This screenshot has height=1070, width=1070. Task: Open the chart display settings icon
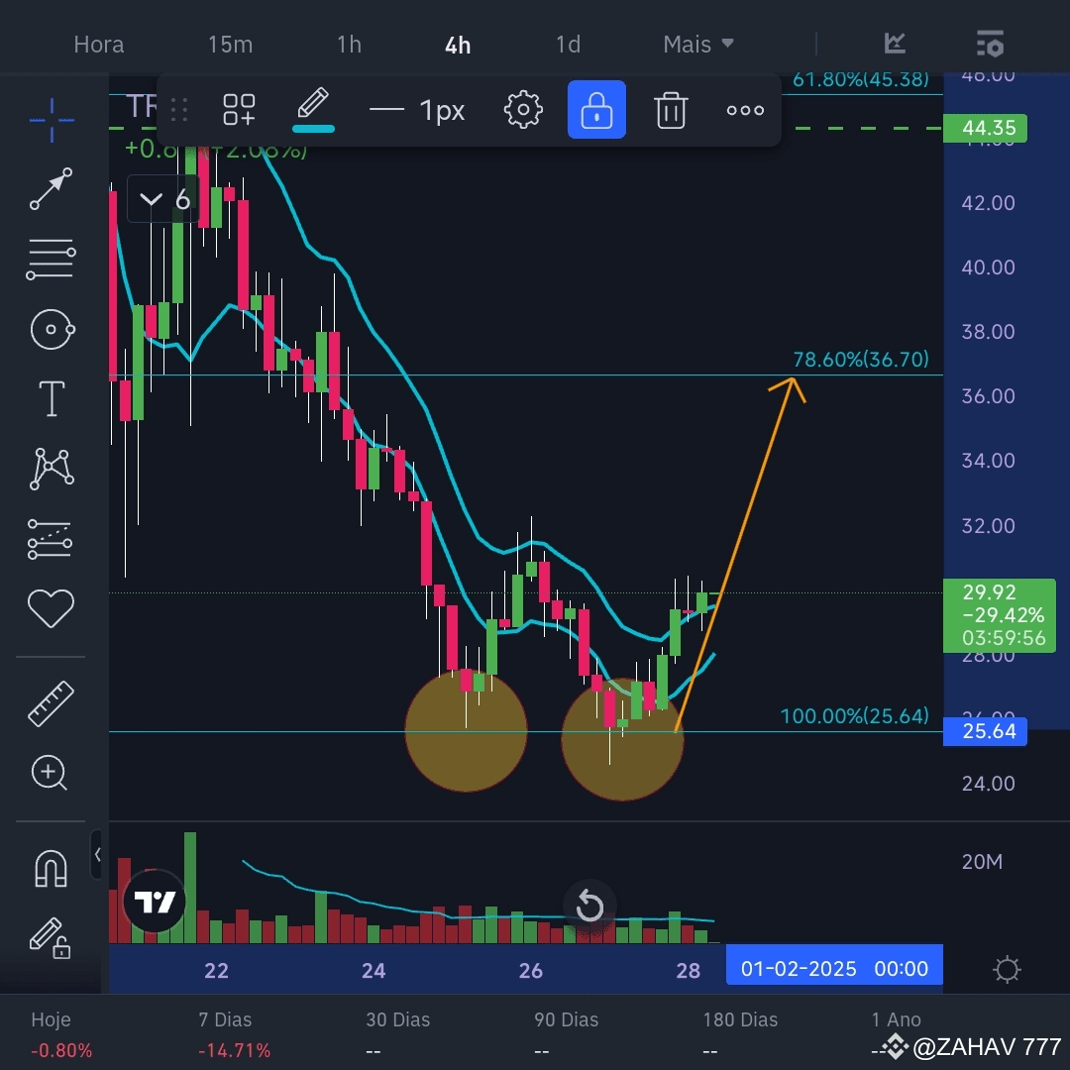point(990,44)
